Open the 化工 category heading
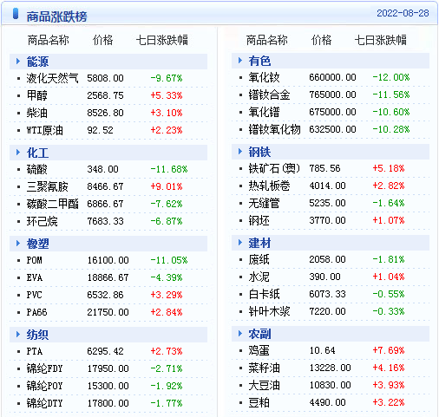 pos(37,153)
